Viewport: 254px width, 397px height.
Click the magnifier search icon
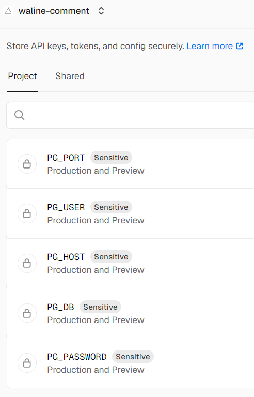20,115
